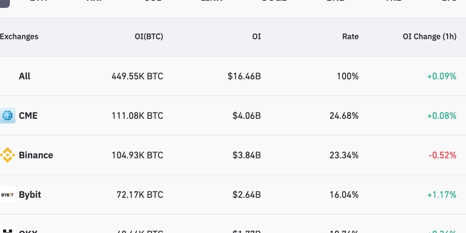Sort table by the OI column header

[x=256, y=37]
